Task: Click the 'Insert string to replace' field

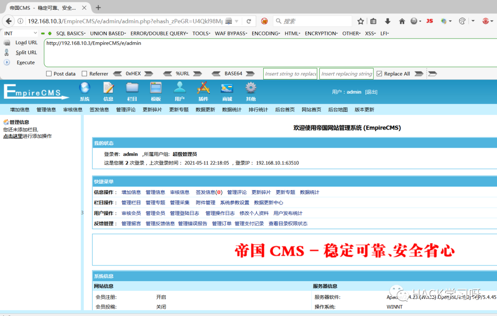Action: tap(290, 73)
